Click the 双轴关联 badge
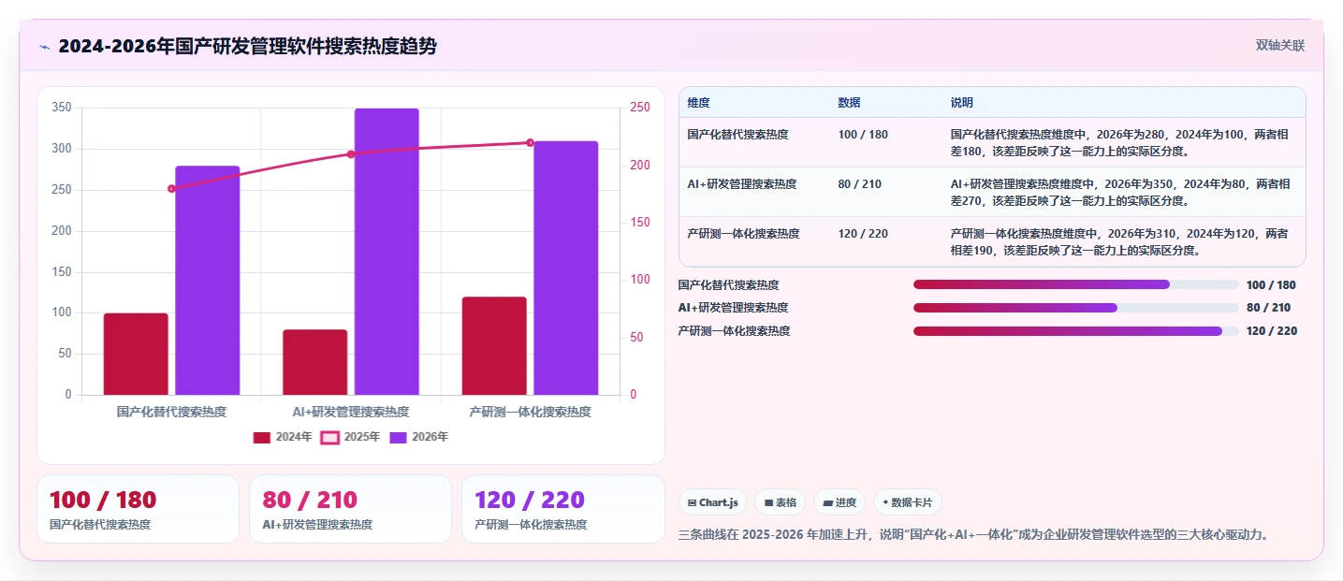1343x581 pixels. coord(1280,45)
